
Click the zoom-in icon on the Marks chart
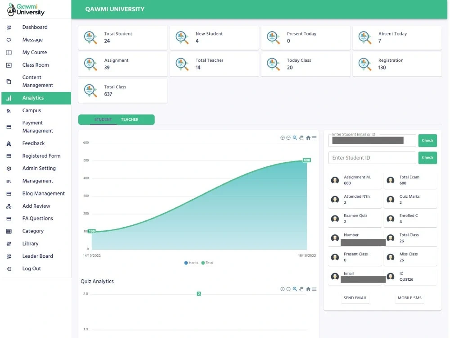[x=283, y=137]
